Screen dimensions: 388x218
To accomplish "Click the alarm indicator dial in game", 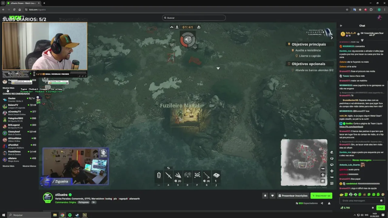I will point(188,39).
